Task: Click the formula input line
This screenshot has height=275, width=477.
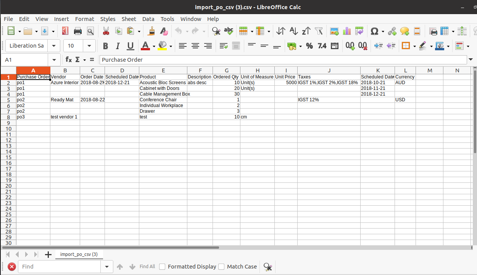Action: click(x=283, y=60)
